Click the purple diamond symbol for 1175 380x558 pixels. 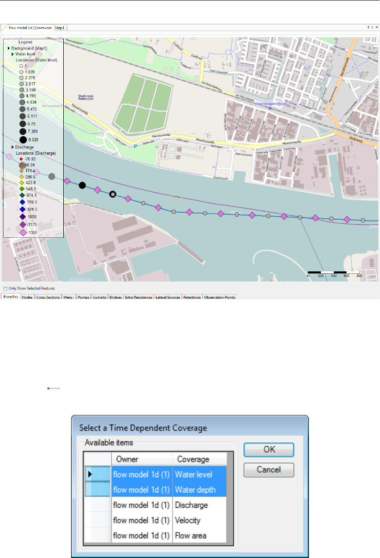click(x=22, y=224)
